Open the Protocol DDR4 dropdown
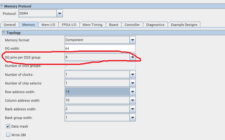 tap(60, 14)
